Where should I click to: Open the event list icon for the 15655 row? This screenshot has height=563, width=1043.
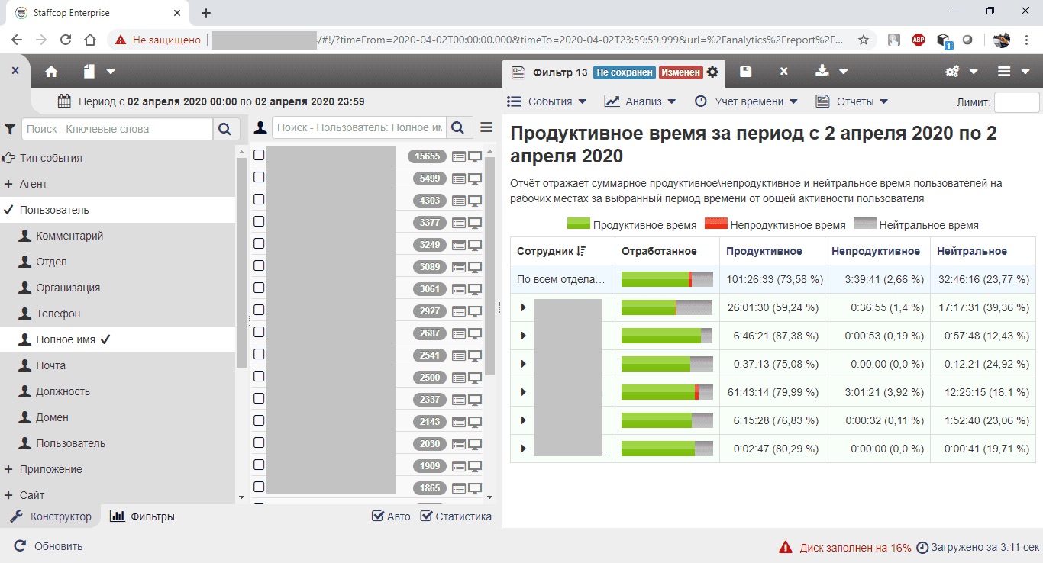coord(459,156)
